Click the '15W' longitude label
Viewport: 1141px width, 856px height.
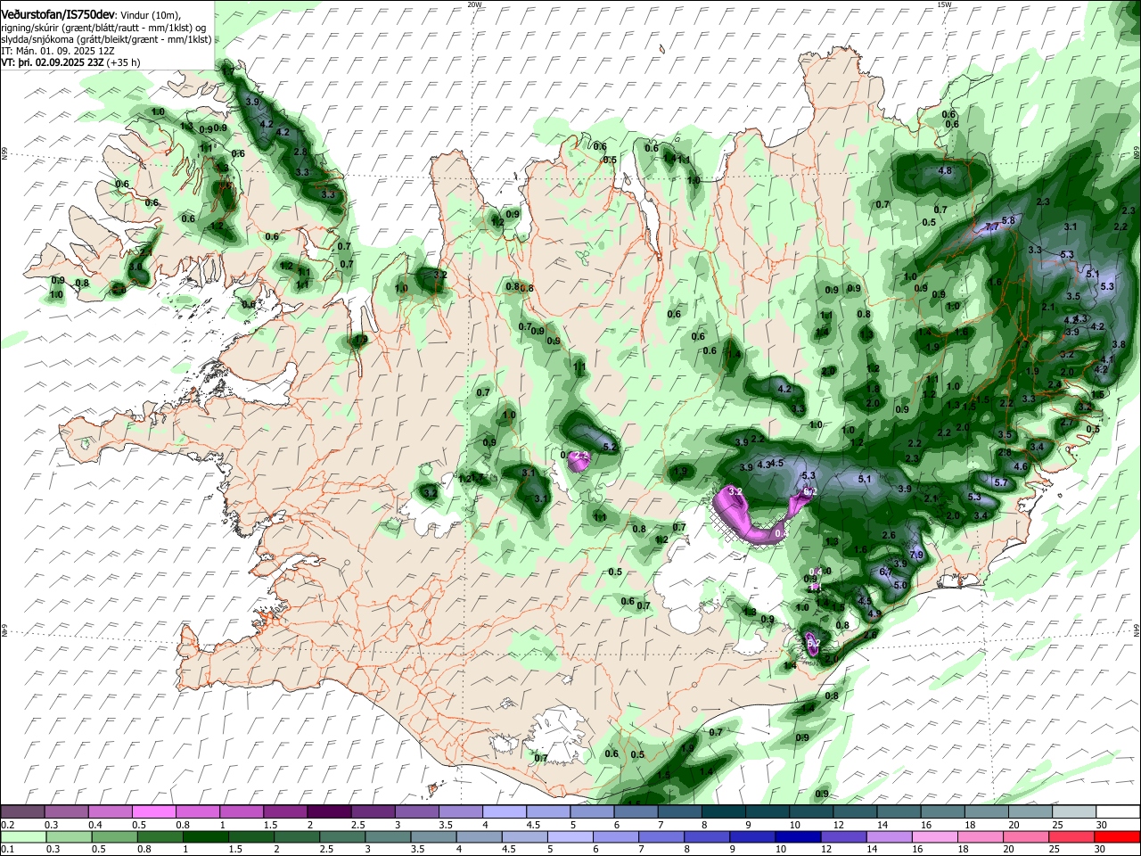point(944,4)
